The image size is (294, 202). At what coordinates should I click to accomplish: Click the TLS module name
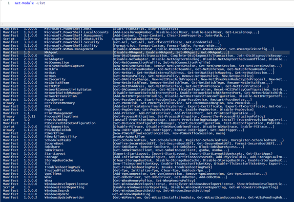[x=47, y=164]
